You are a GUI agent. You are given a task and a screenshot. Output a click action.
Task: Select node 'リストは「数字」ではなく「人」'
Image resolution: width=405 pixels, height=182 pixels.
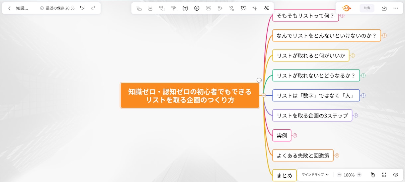click(316, 95)
